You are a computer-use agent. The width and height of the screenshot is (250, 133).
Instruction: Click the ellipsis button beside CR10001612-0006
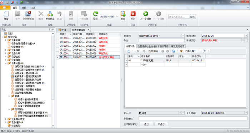[183, 36]
